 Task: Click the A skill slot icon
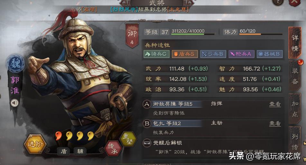coord(147,104)
